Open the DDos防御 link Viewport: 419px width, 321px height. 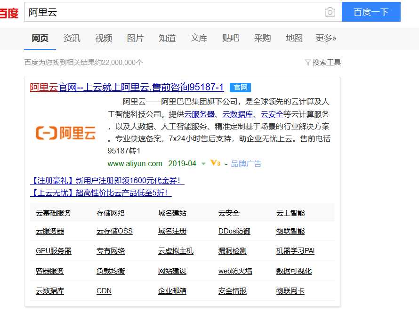[234, 231]
